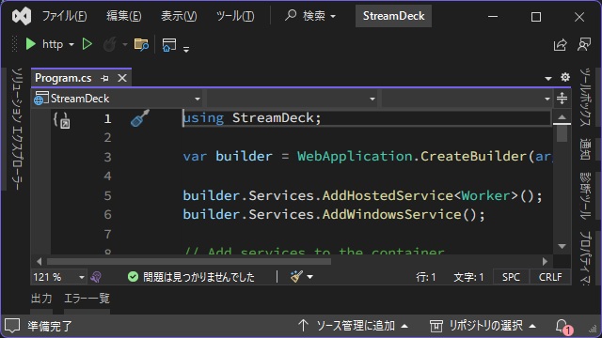Click the purple health indicator icon

(96, 277)
